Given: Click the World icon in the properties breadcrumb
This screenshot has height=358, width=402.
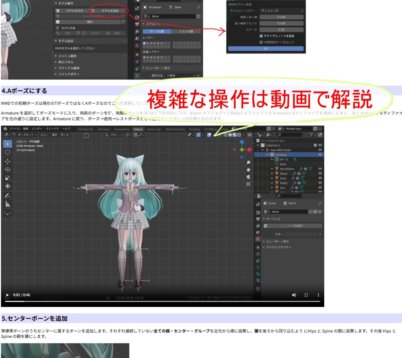Looking at the screenshot, I should [x=286, y=203].
